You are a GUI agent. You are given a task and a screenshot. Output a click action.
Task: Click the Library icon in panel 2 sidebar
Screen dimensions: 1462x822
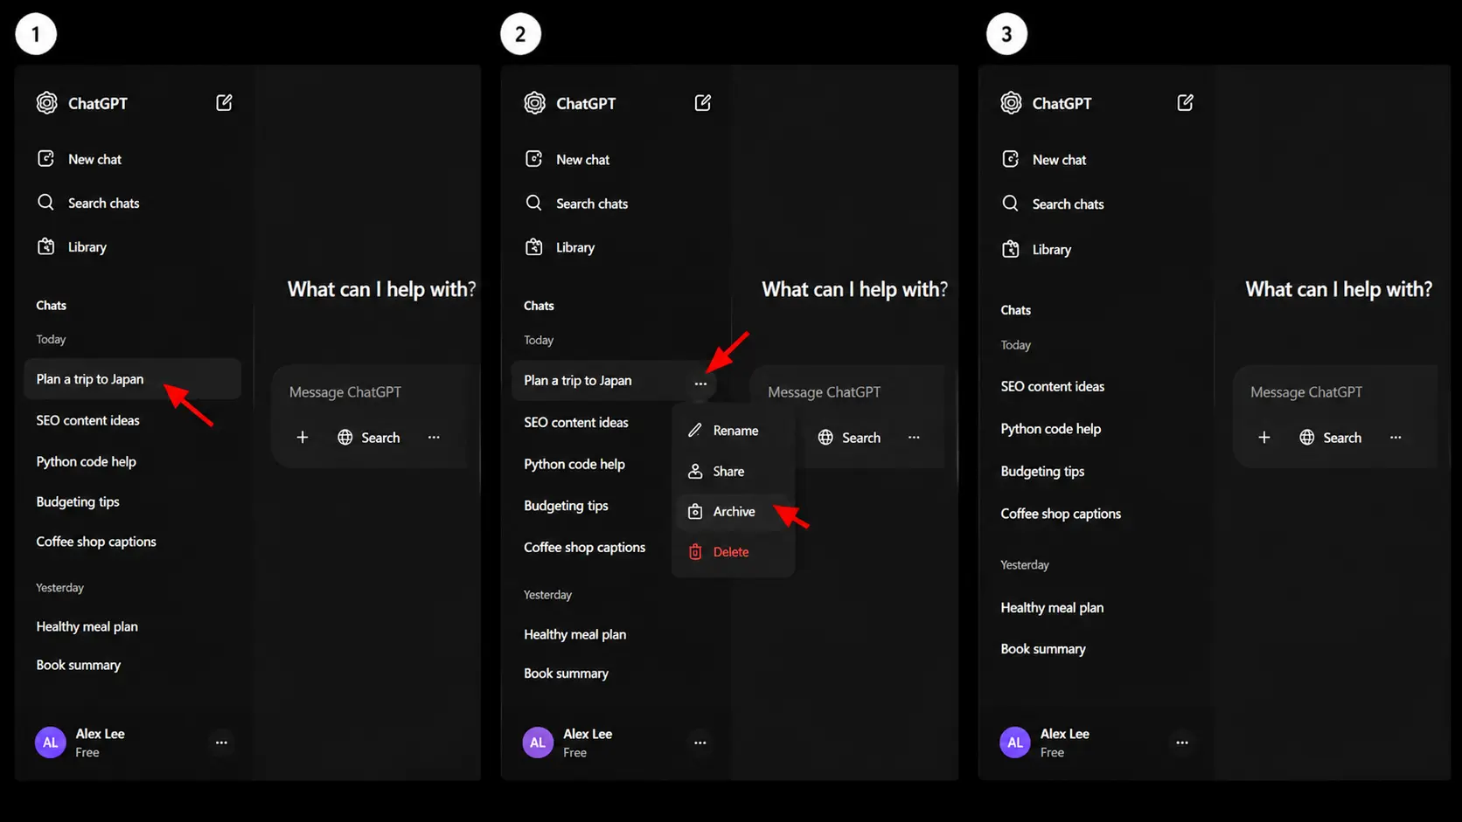pos(533,247)
